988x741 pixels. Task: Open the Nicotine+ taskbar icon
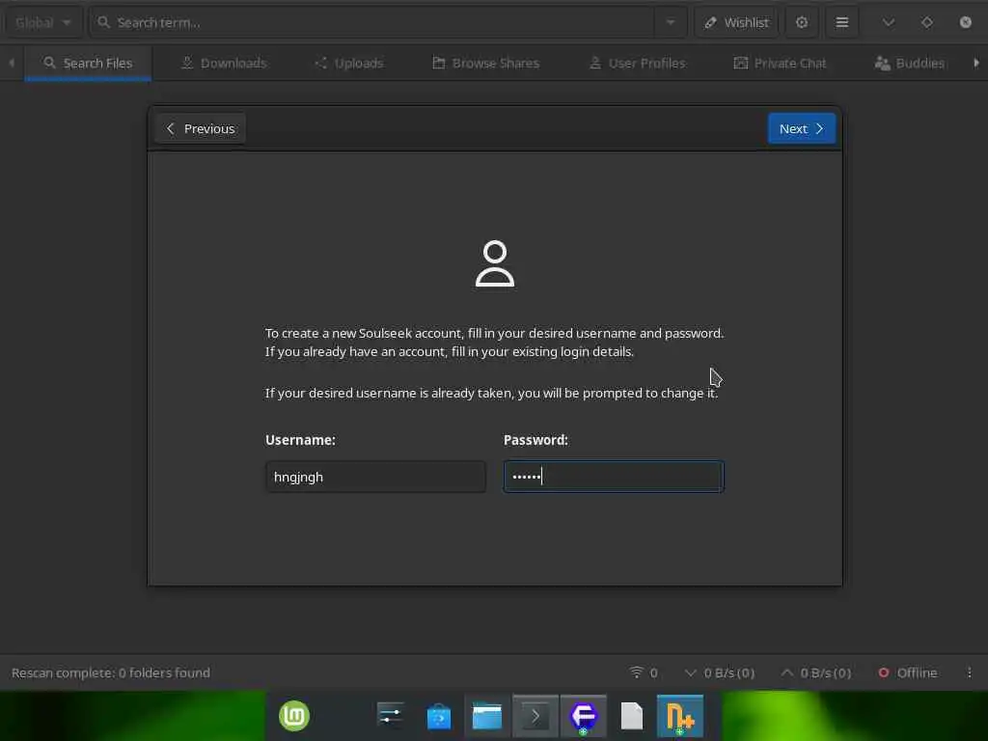point(680,717)
